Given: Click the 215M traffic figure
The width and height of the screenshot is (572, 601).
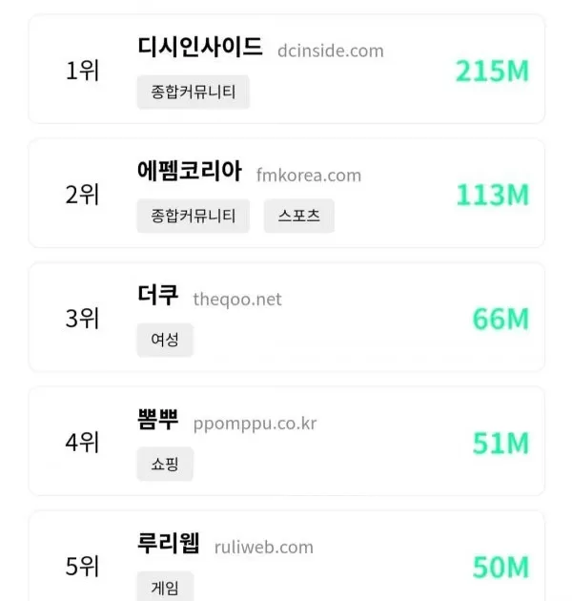Looking at the screenshot, I should [492, 71].
